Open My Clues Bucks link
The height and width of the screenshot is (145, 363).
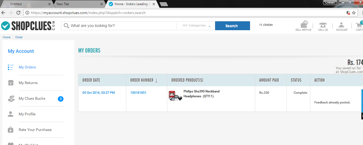click(x=32, y=98)
